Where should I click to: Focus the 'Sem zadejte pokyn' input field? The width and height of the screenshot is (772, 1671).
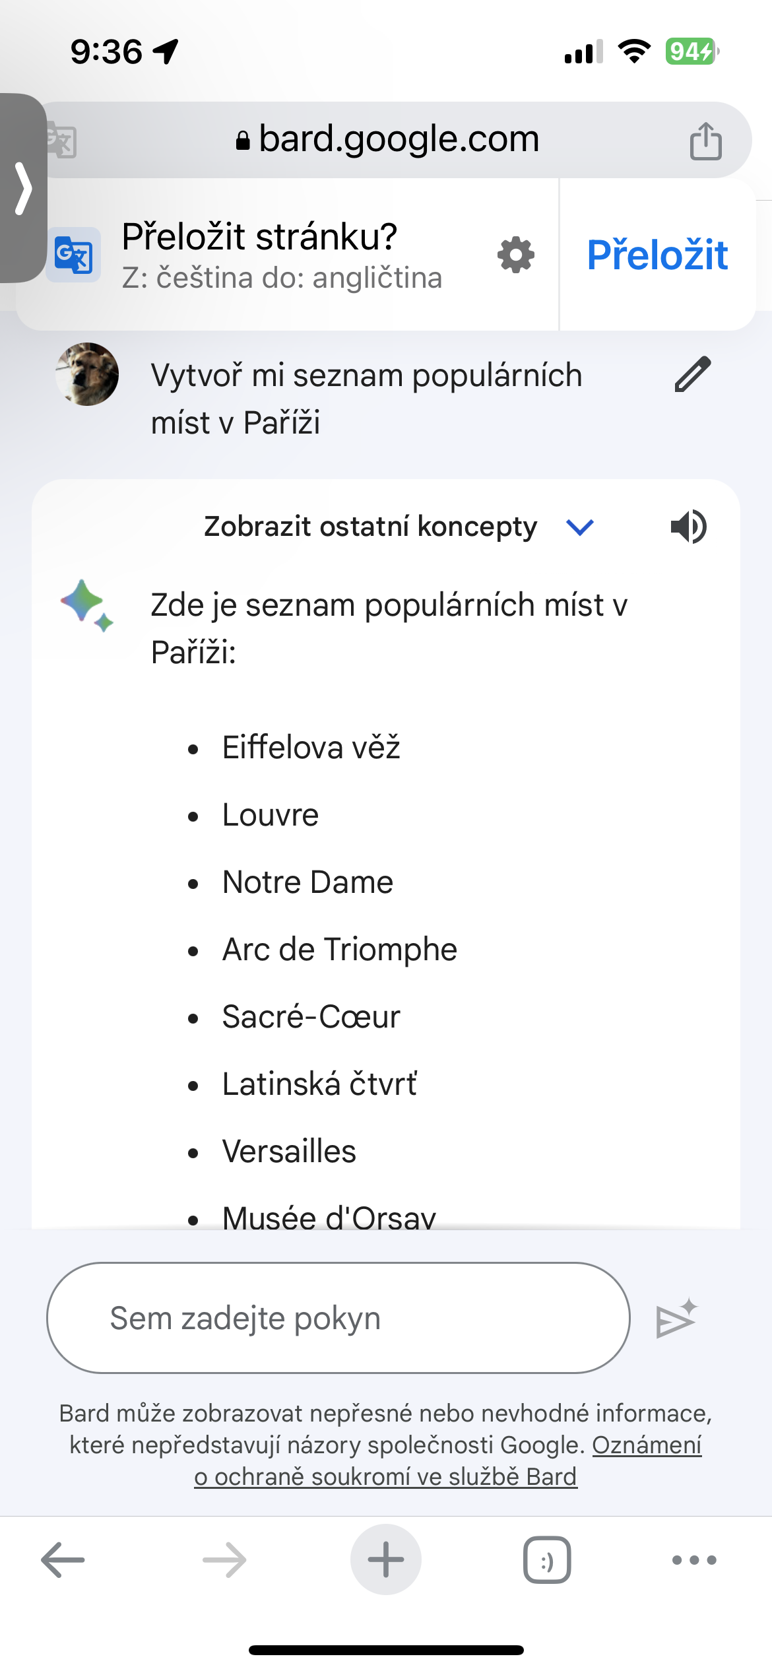[x=338, y=1319]
